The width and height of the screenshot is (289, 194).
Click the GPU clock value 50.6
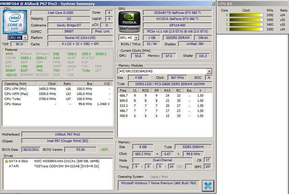pyautogui.click(x=138, y=56)
